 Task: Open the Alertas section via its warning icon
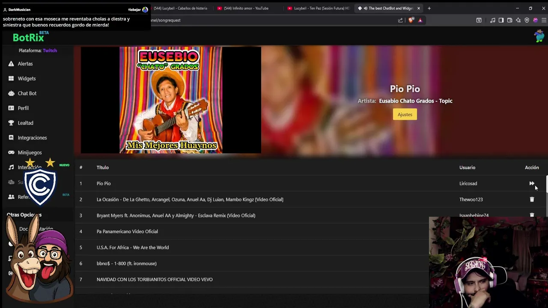click(x=11, y=64)
